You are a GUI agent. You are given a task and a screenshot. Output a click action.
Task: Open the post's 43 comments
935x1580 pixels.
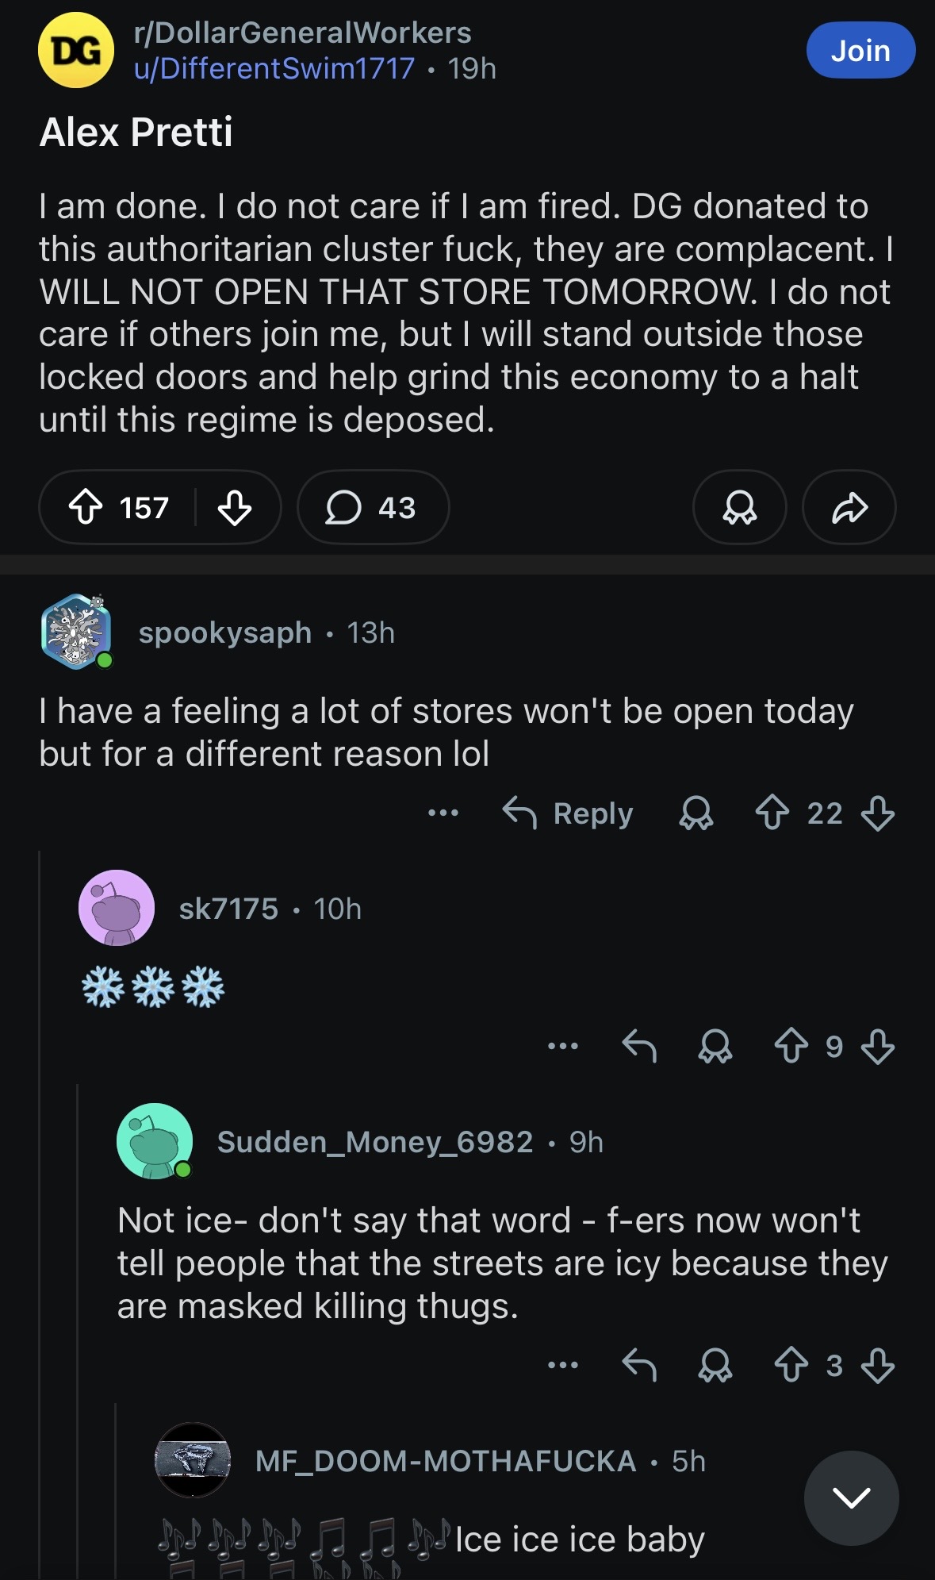click(373, 507)
